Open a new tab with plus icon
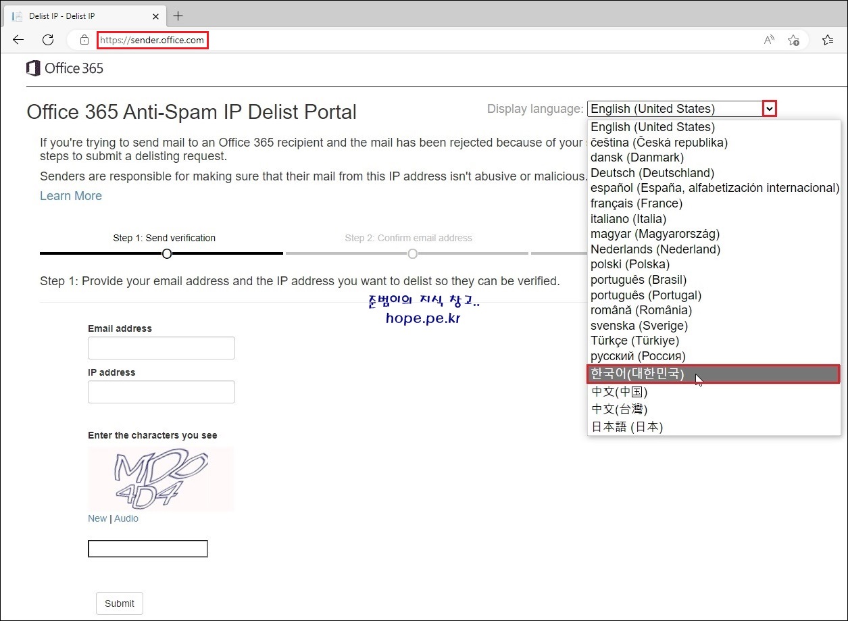This screenshot has height=621, width=848. click(x=178, y=16)
